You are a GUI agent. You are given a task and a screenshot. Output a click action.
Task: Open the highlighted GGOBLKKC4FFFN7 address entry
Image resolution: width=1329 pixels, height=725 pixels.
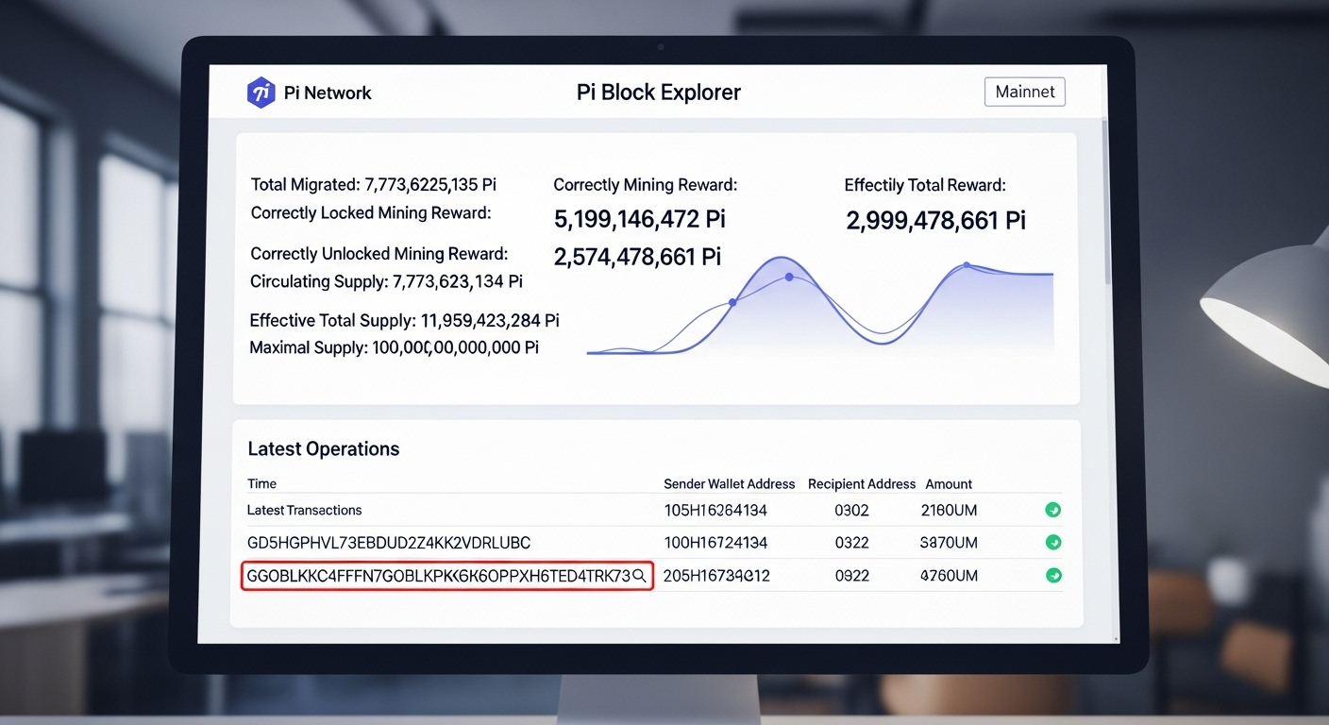pyautogui.click(x=437, y=575)
